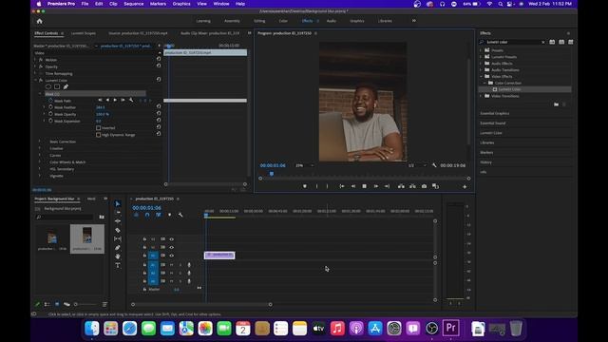Open the Sequence menu
The width and height of the screenshot is (608, 342).
coord(134,4)
